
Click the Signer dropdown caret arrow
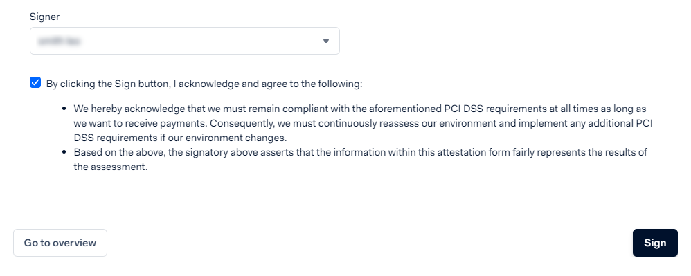pyautogui.click(x=325, y=41)
